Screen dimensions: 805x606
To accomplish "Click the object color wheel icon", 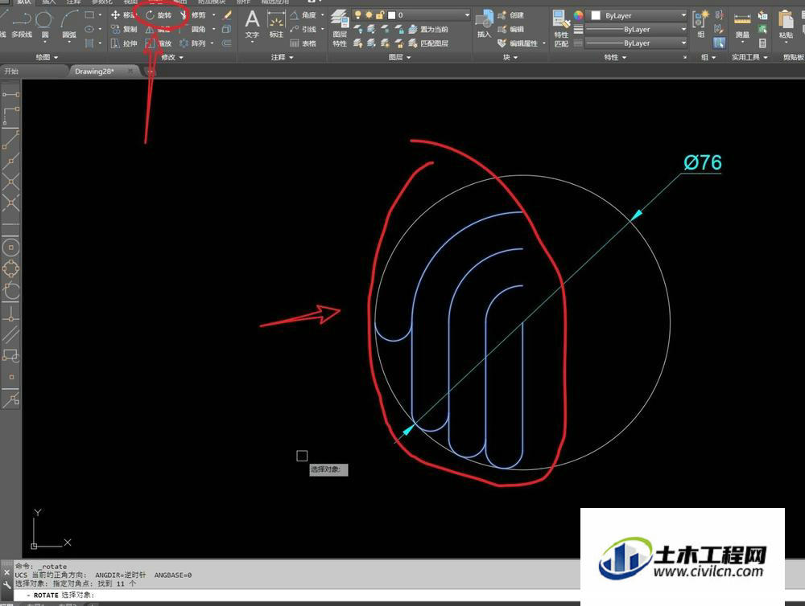I will [578, 14].
